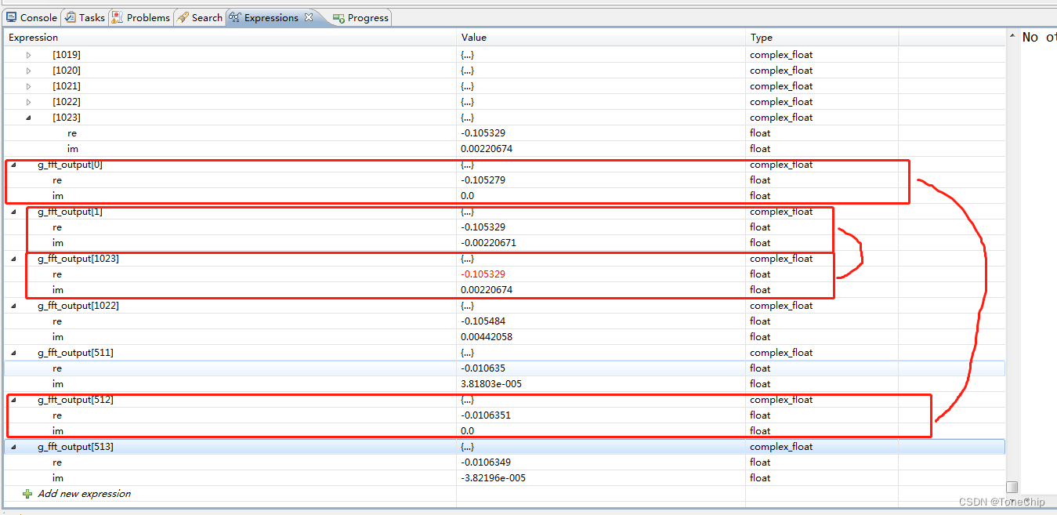The height and width of the screenshot is (515, 1057).
Task: Click value -0.105484
Action: click(483, 321)
